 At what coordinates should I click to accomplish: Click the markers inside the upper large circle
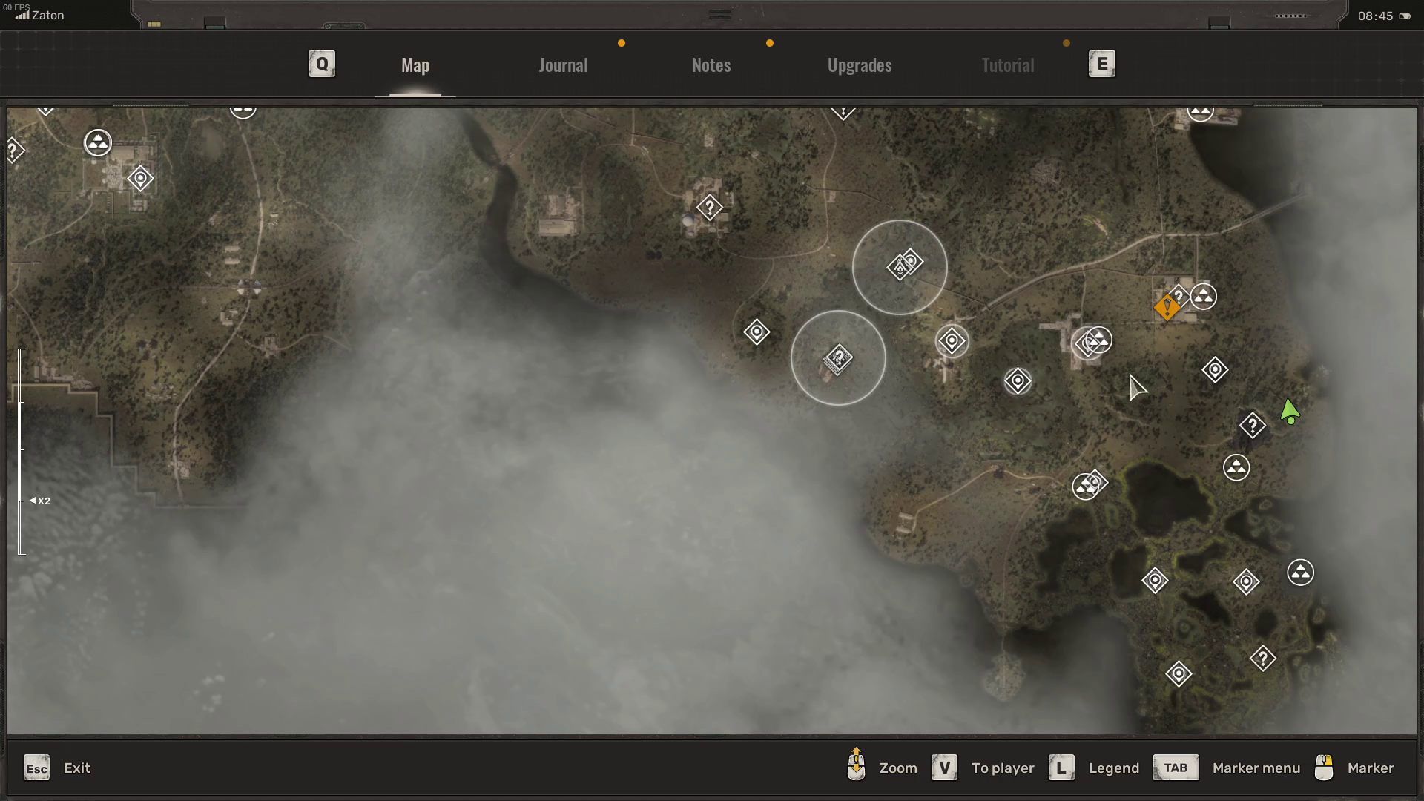[904, 264]
